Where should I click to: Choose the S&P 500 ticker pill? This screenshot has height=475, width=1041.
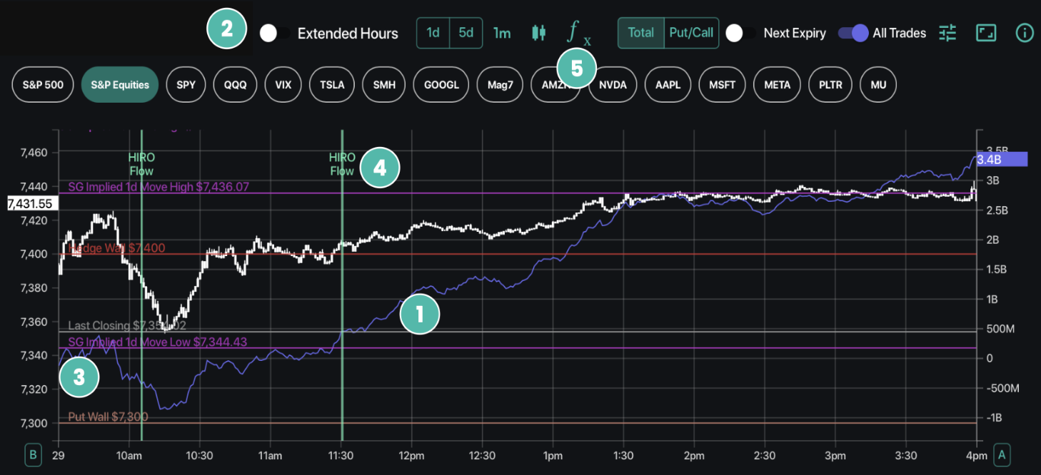pyautogui.click(x=43, y=85)
